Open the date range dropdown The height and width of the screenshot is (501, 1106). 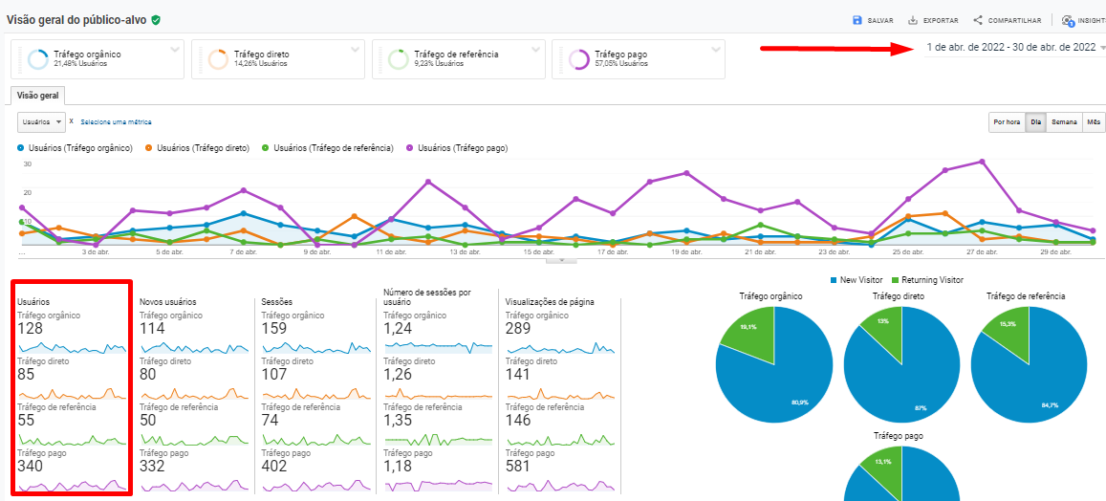1014,47
